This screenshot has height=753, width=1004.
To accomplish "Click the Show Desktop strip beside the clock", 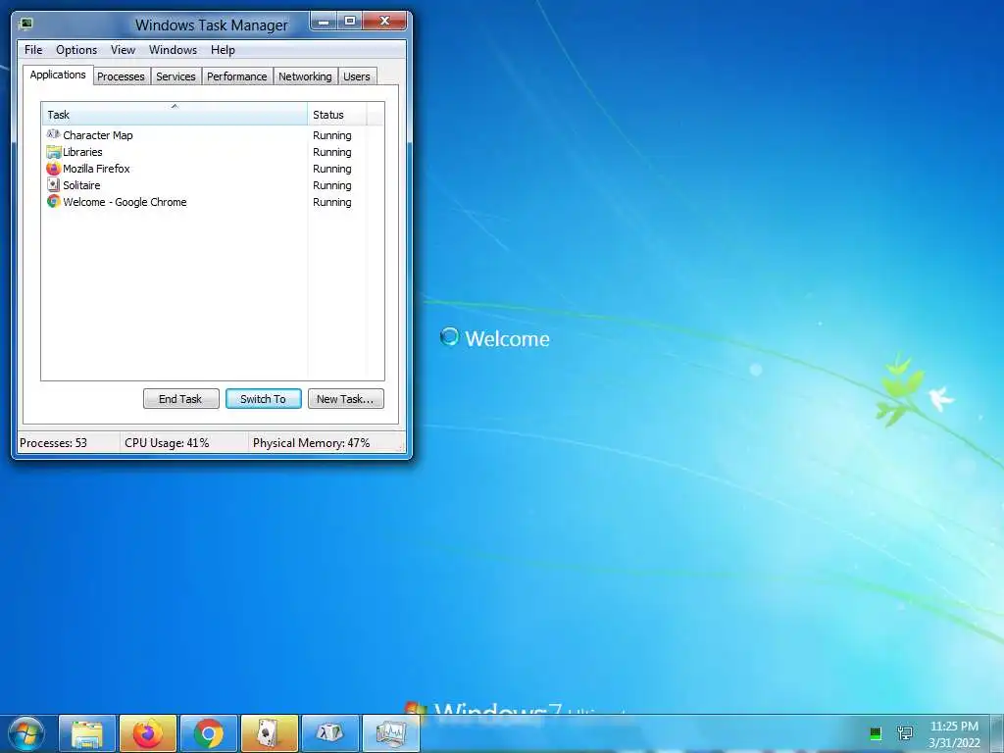I will pyautogui.click(x=996, y=733).
